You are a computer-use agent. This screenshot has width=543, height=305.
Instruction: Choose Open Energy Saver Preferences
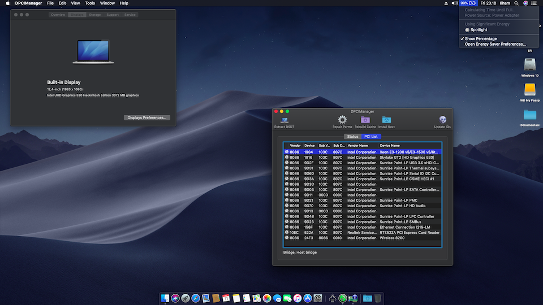click(495, 44)
